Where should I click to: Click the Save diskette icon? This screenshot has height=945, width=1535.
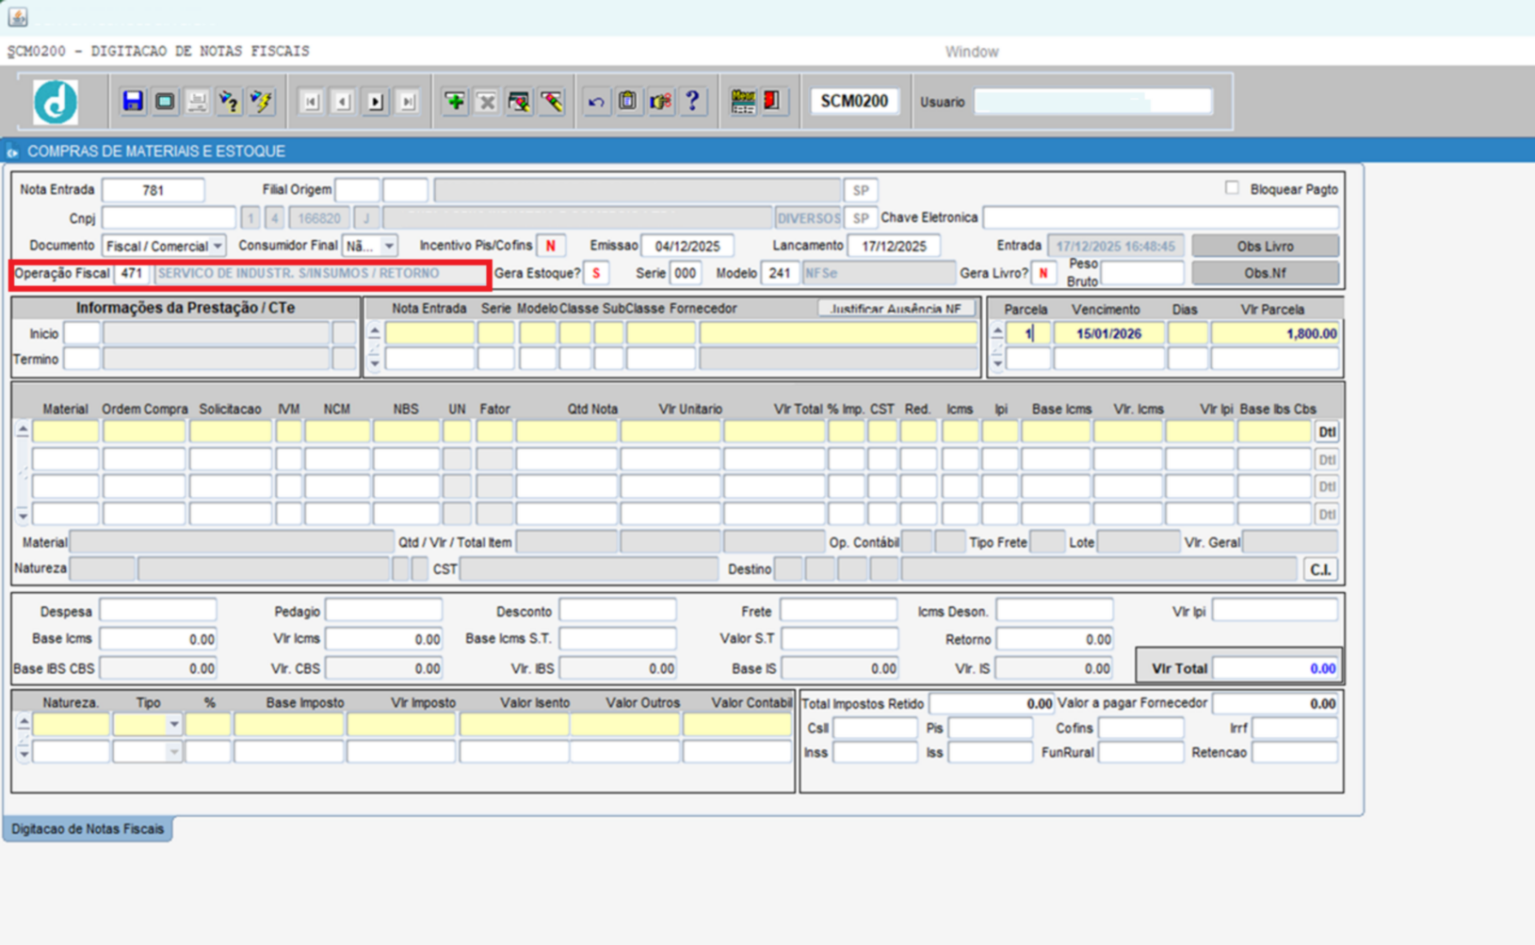(x=133, y=102)
